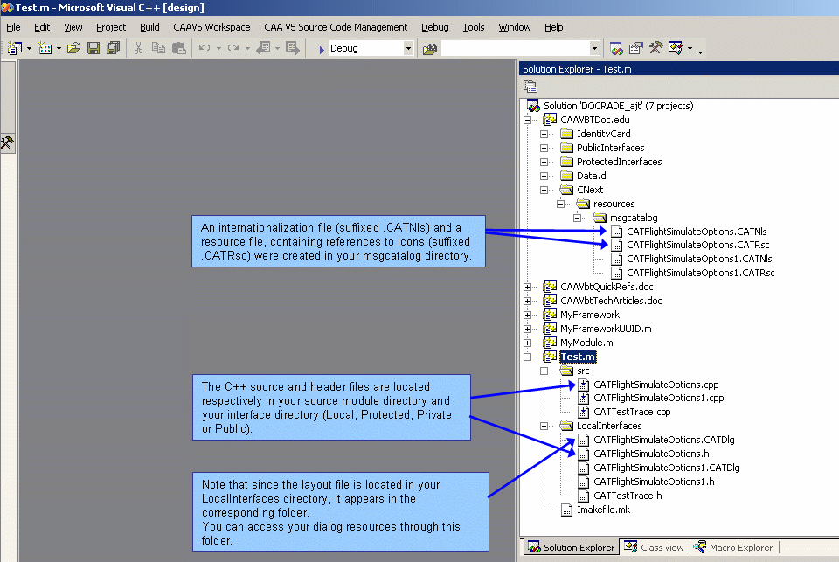Viewport: 839px width, 562px height.
Task: Open the File menu
Action: [13, 27]
